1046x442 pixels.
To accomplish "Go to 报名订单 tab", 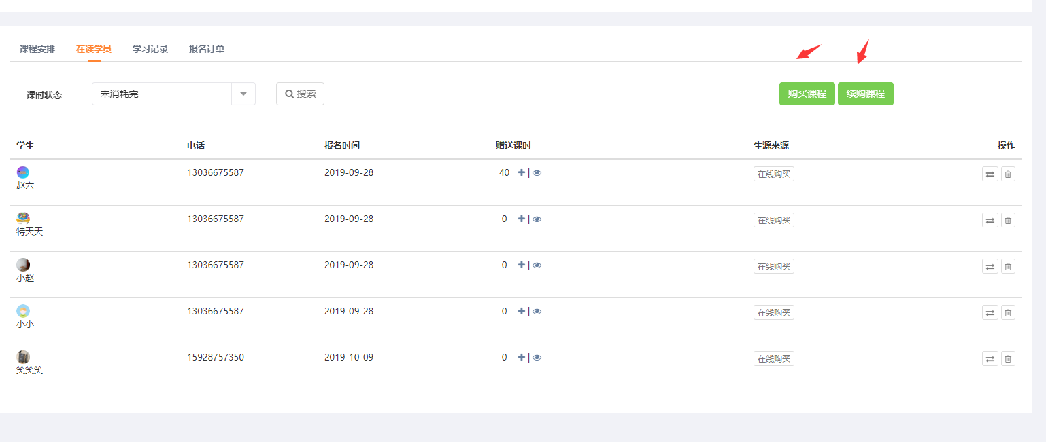I will click(207, 49).
